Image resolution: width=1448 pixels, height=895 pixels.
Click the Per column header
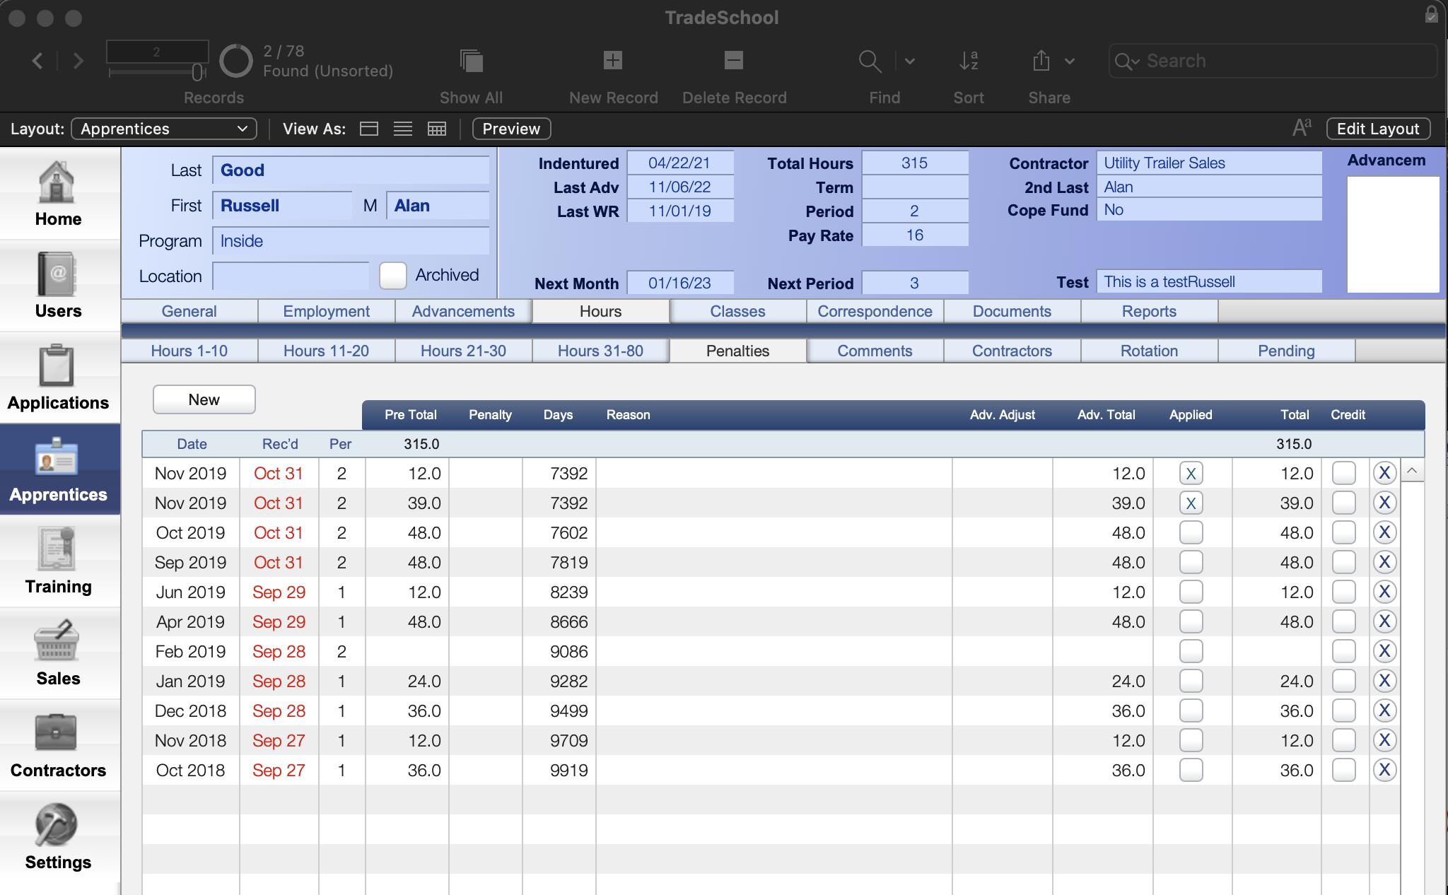[340, 444]
